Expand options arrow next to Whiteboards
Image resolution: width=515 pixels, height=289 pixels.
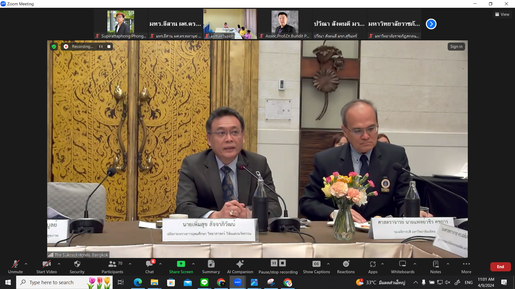click(415, 264)
